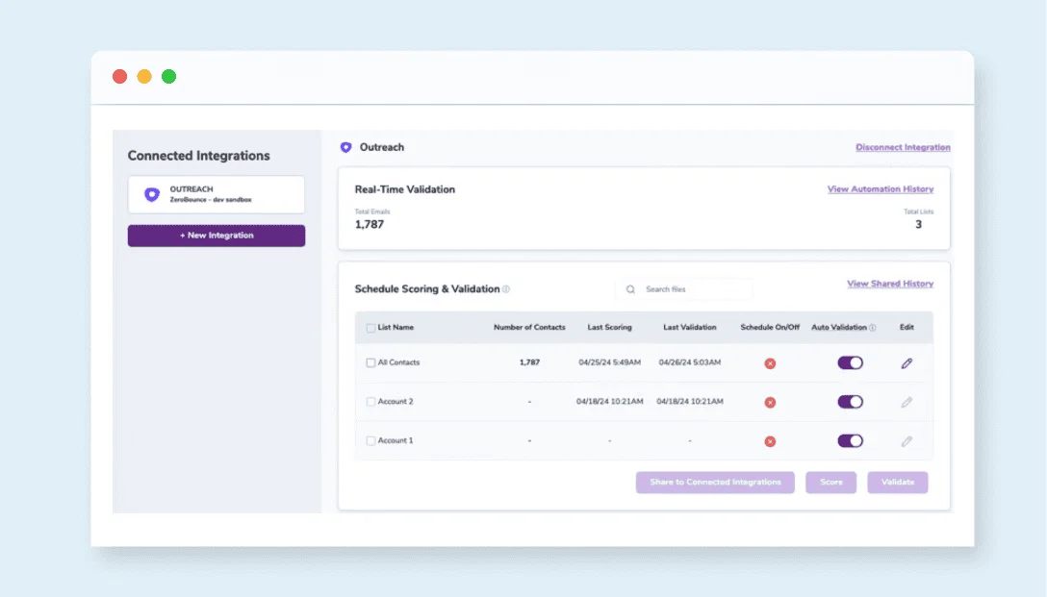Screen dimensions: 1047x597
Task: Check the All Contacts row checkbox
Action: click(x=370, y=362)
